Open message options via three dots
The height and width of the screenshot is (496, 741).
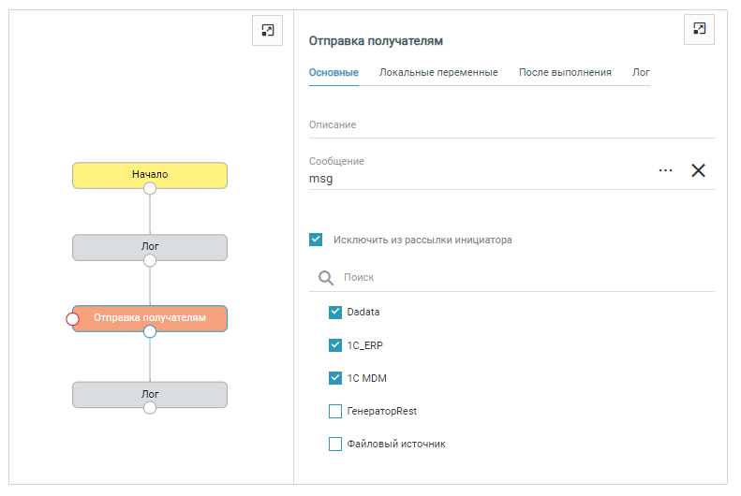pos(665,170)
